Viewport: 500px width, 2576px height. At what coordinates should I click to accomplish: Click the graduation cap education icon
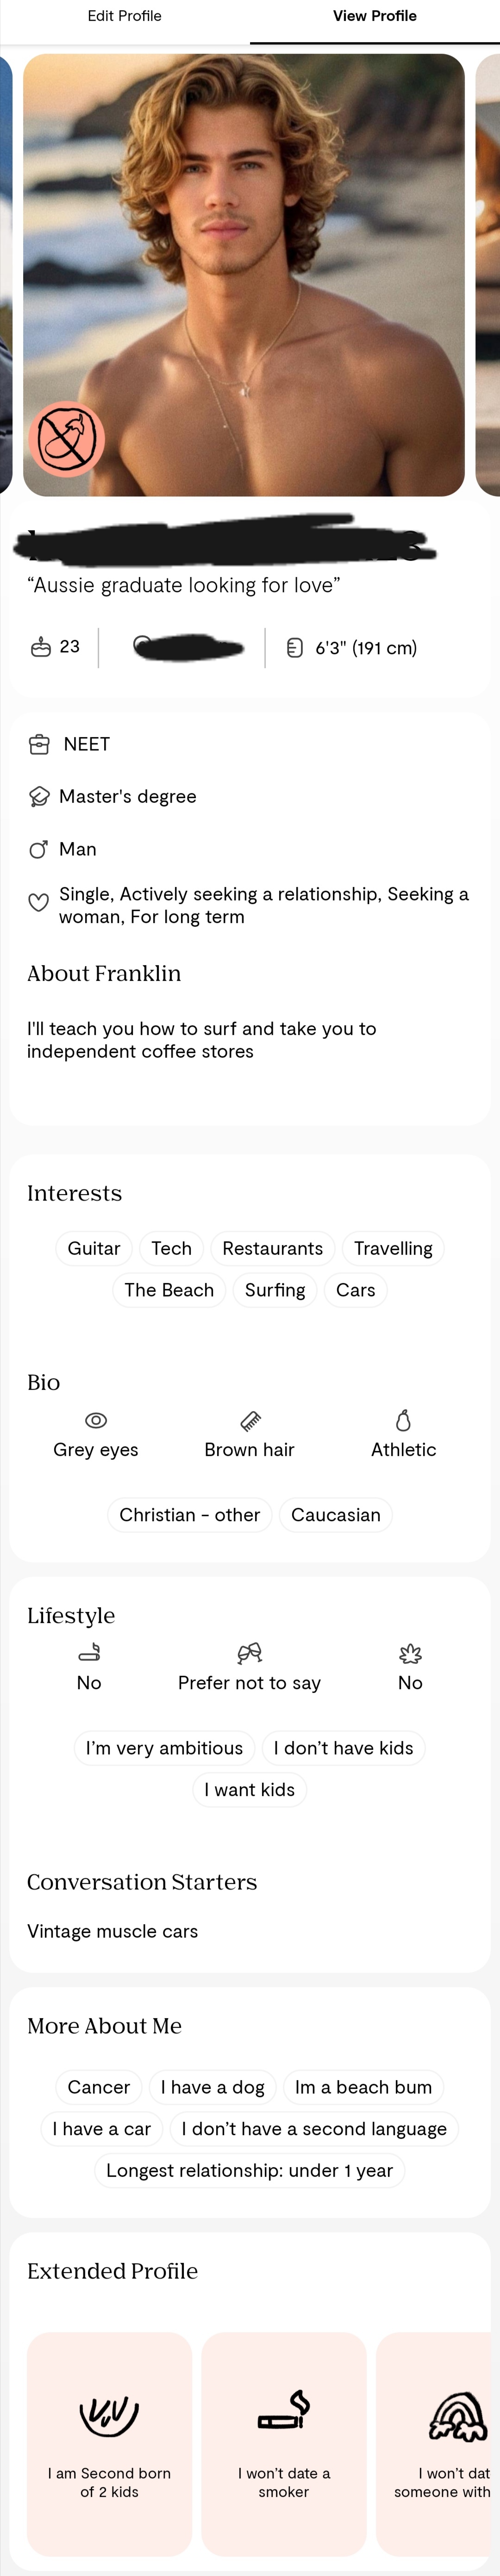pyautogui.click(x=39, y=796)
